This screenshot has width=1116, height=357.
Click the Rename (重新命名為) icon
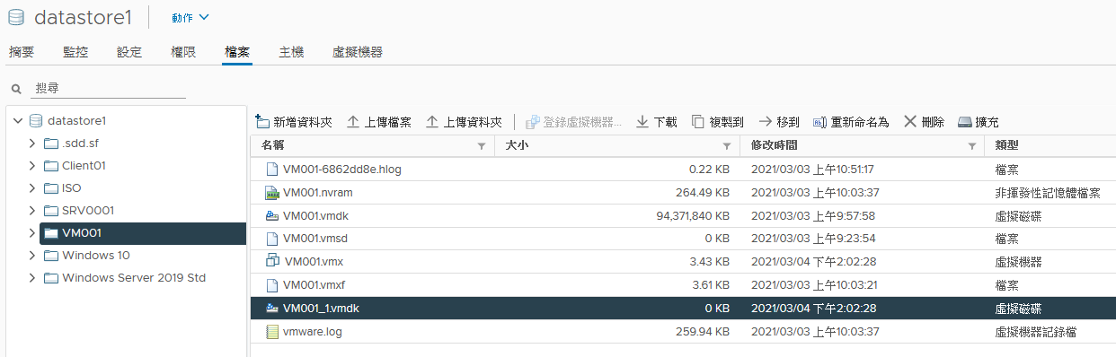pos(819,122)
